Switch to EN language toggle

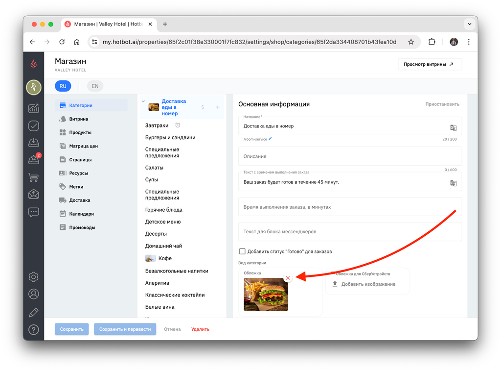point(95,86)
